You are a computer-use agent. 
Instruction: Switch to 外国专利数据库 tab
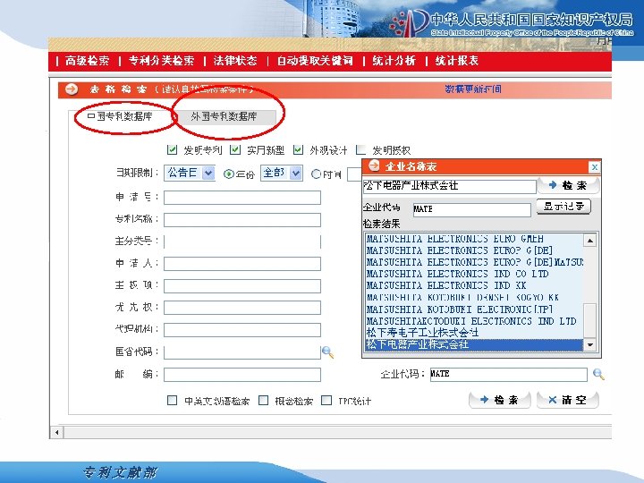coord(224,116)
